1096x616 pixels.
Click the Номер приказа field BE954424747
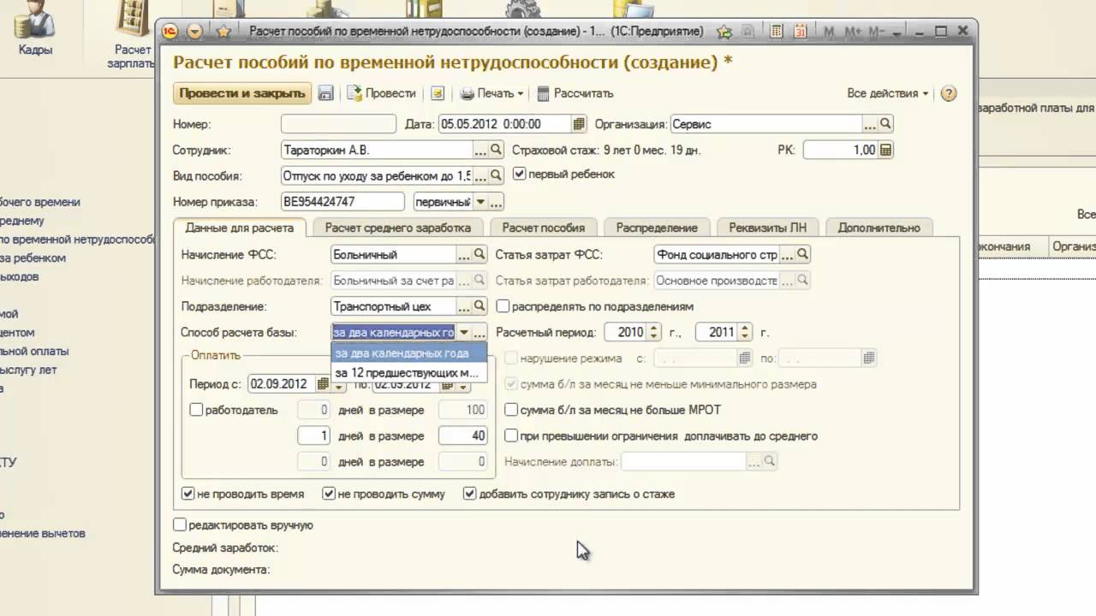pos(342,202)
